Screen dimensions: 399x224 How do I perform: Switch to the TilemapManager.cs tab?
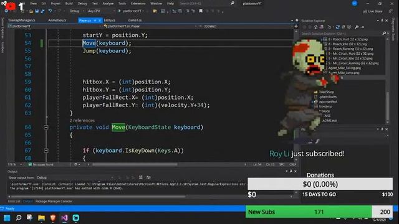22,20
